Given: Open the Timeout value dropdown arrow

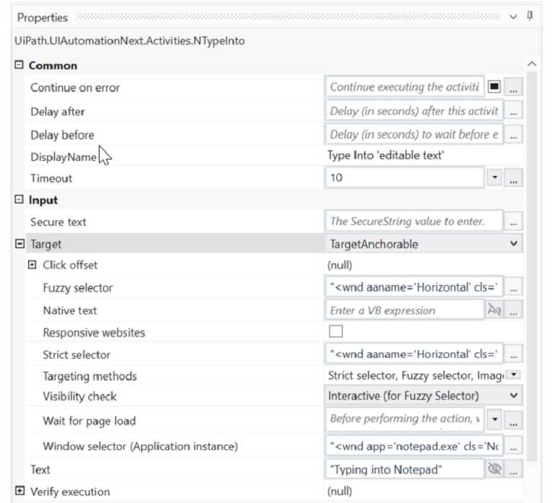Looking at the screenshot, I should coord(494,178).
